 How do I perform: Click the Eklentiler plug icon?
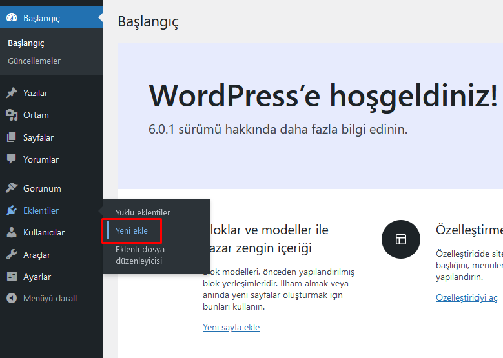(12, 210)
